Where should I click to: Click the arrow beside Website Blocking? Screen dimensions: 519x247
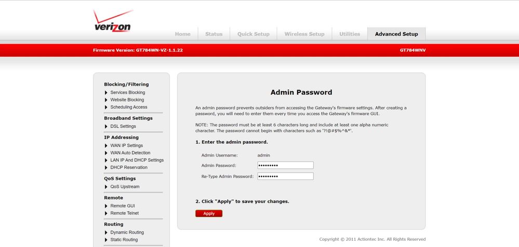click(106, 100)
